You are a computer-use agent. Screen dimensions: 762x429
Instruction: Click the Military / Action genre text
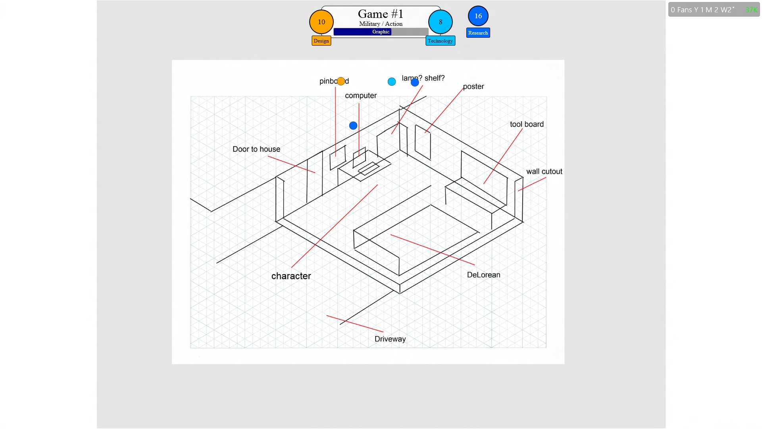tap(381, 24)
